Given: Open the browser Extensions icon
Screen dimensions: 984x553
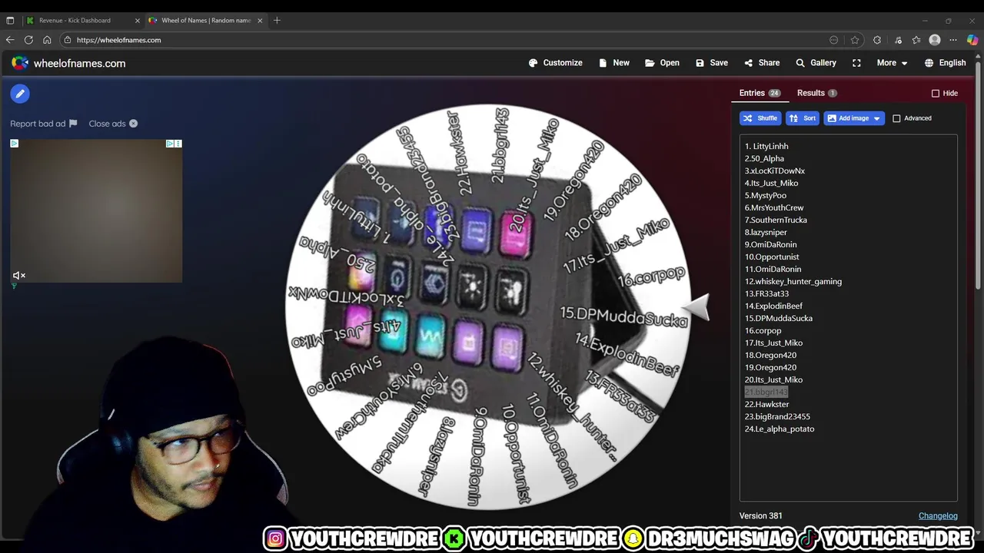Looking at the screenshot, I should [877, 40].
